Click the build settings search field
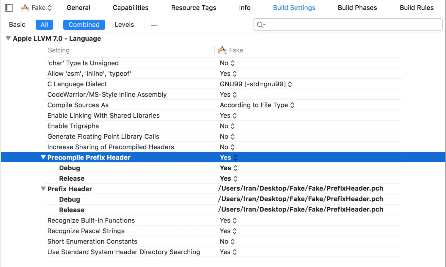446x267 pixels. tap(348, 25)
